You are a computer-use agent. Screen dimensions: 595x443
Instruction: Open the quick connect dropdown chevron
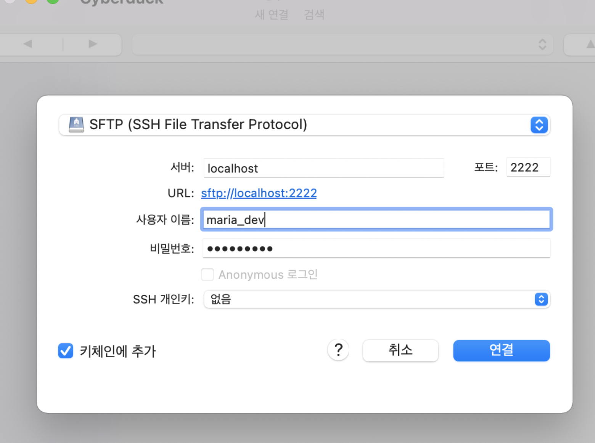[542, 44]
